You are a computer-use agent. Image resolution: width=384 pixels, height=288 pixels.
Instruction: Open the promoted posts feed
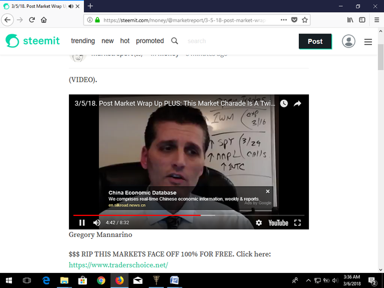tap(150, 41)
